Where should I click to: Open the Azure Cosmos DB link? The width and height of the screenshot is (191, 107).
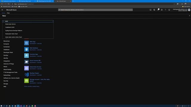[35, 61]
